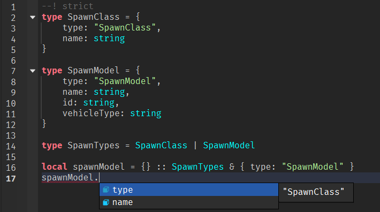This screenshot has height=212, width=380.
Task: Click the "SpawnClass" string literal on line 3
Action: tap(125, 28)
